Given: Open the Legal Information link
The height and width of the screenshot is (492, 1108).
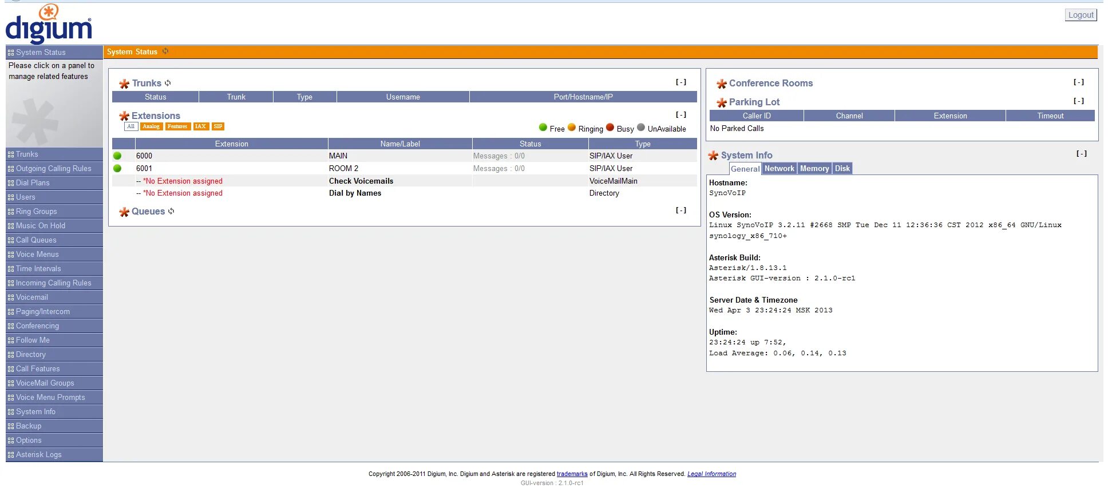Looking at the screenshot, I should point(711,474).
